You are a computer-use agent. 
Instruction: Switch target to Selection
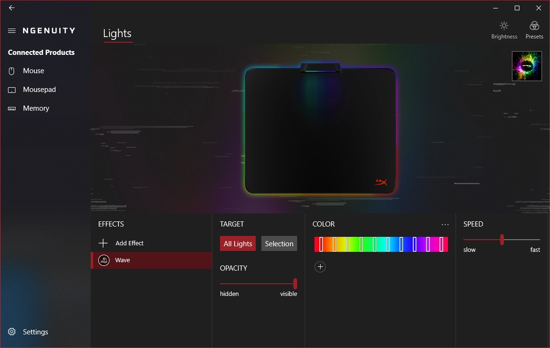[x=279, y=244]
